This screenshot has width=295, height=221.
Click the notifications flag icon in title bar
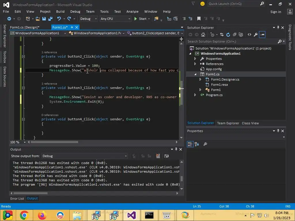coord(193,3)
